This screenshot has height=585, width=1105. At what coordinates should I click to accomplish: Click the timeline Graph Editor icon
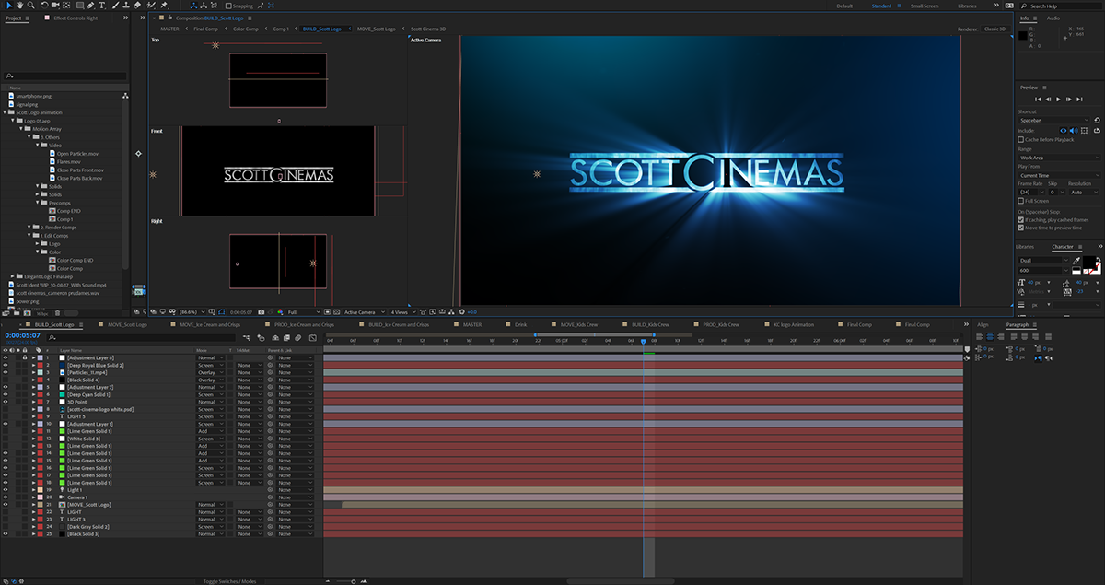pos(312,338)
